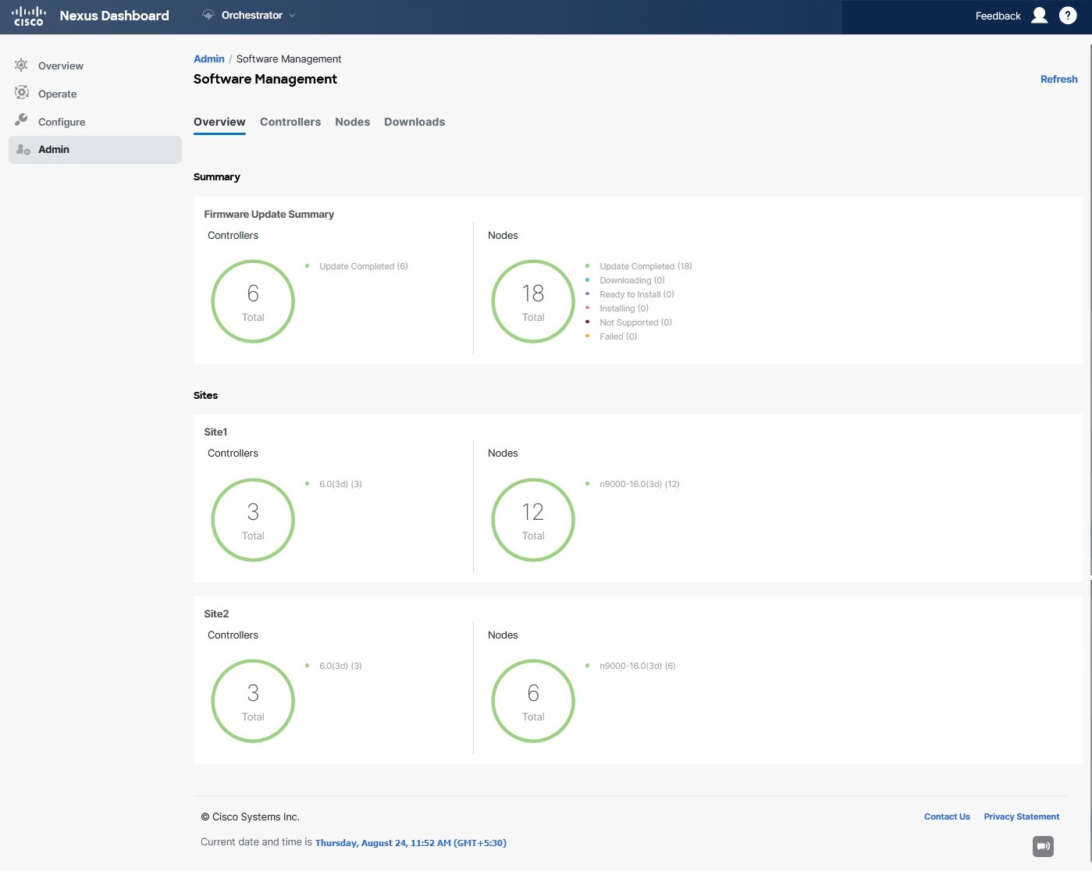Click the Orchestrator service icon

coord(208,16)
